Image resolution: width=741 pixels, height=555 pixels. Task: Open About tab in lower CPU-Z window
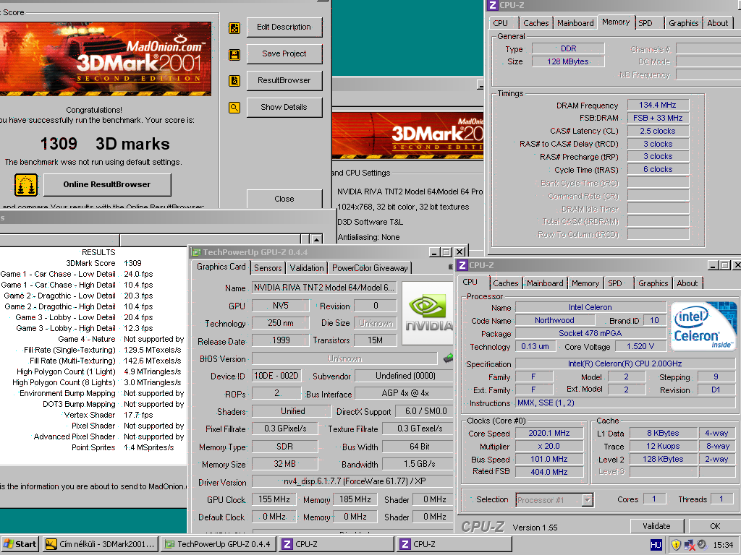(x=687, y=283)
